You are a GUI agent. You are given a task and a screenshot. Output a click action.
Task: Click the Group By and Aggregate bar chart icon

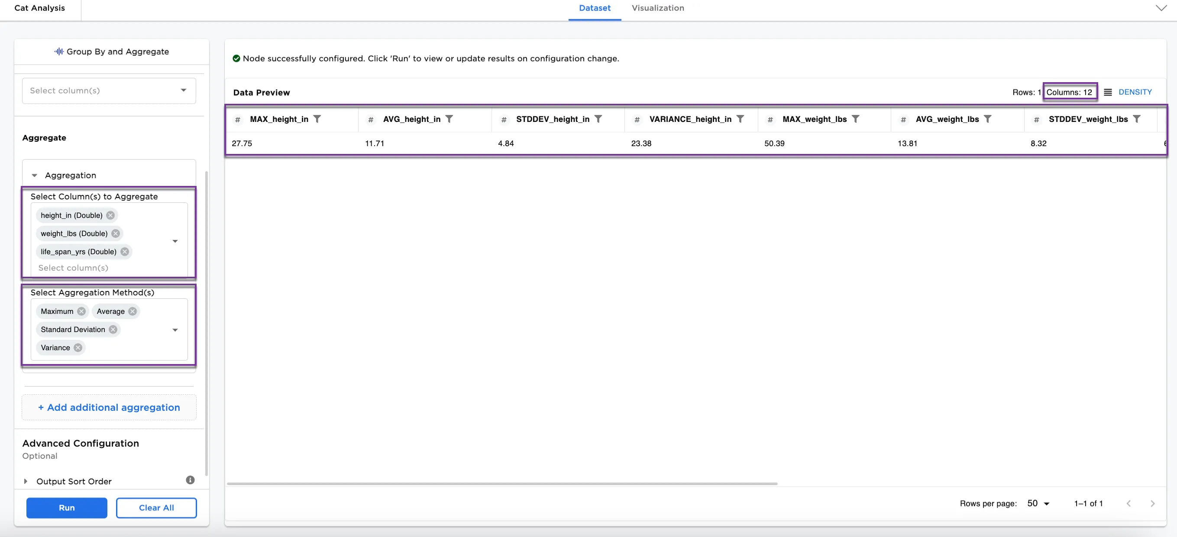click(58, 51)
